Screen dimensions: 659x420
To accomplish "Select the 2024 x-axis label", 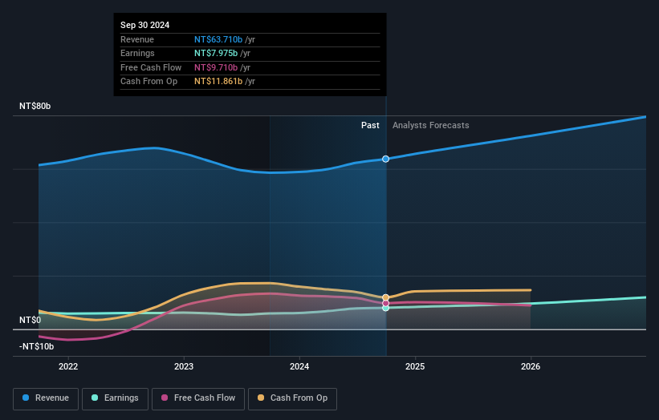I will tap(299, 366).
